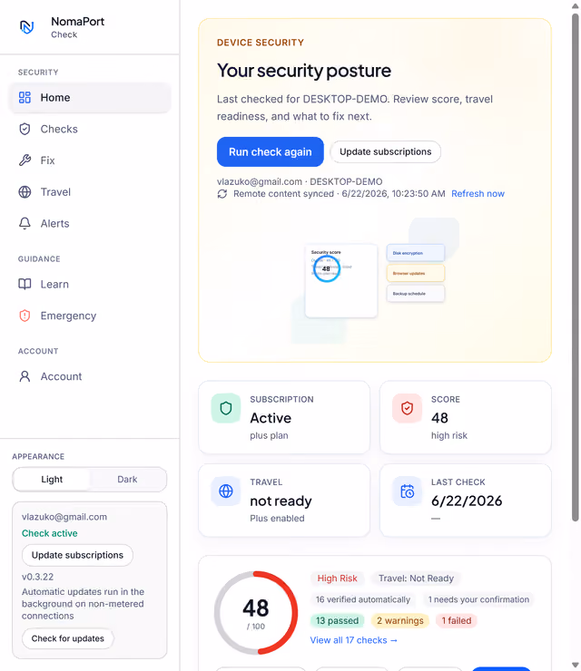Click the Subscription Active card
Image resolution: width=581 pixels, height=671 pixels.
click(x=284, y=417)
